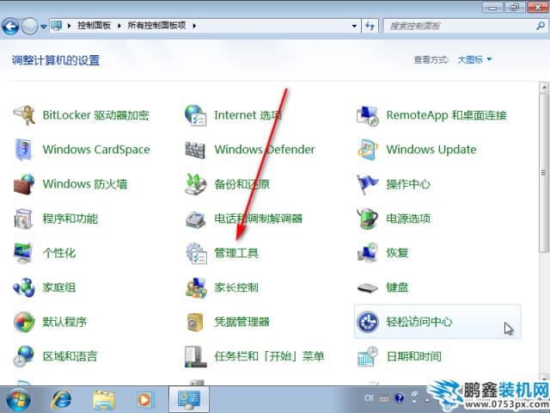This screenshot has height=413, width=550.
Task: Open the 凭据管理器 safe icon
Action: point(195,322)
